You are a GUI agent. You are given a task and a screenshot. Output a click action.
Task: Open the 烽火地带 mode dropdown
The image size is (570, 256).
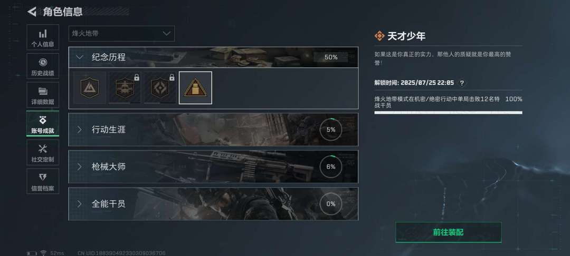(x=121, y=33)
